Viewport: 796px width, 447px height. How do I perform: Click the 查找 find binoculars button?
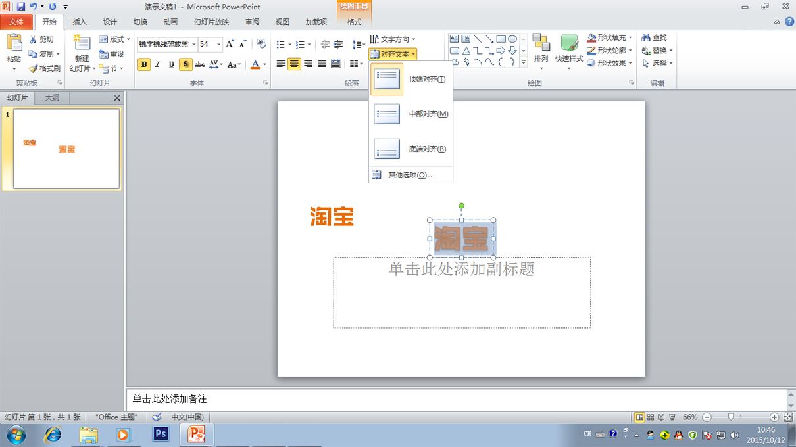pyautogui.click(x=655, y=38)
